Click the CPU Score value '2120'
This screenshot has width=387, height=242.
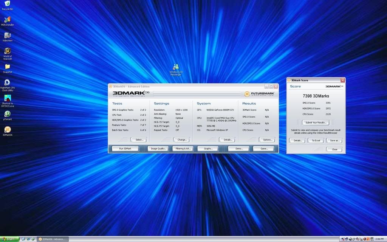coord(328,114)
